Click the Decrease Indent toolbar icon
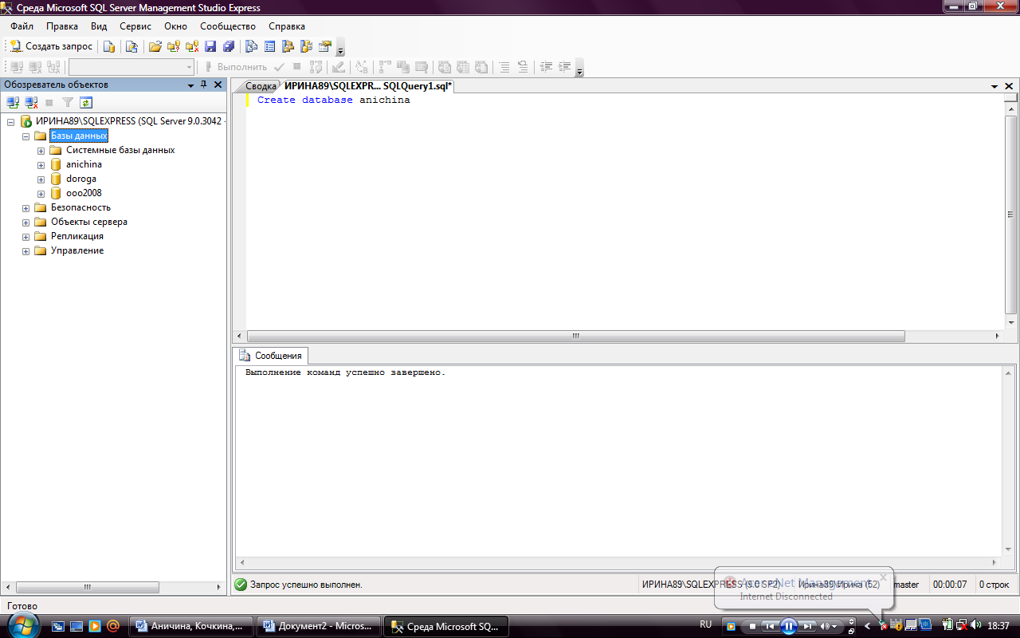The image size is (1020, 638). pyautogui.click(x=546, y=67)
